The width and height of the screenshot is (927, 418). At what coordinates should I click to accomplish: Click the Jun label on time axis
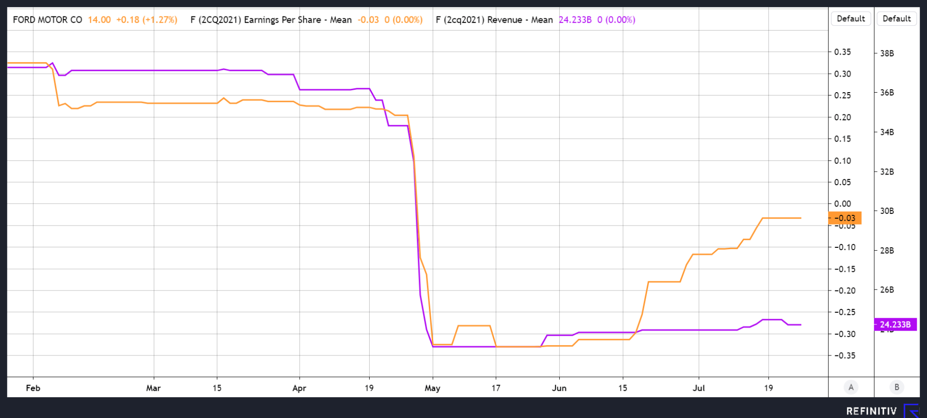(x=559, y=388)
